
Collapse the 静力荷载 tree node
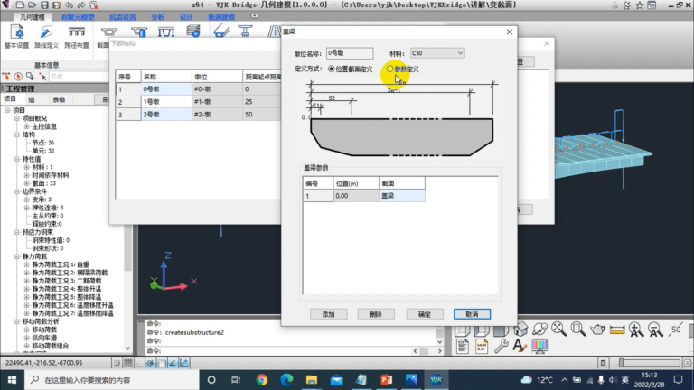pyautogui.click(x=17, y=256)
